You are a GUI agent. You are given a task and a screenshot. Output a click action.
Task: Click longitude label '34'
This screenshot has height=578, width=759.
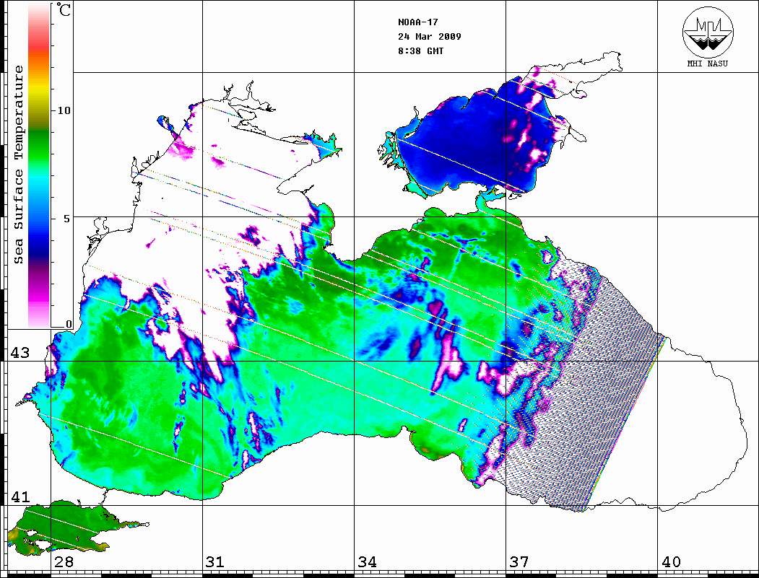pyautogui.click(x=368, y=562)
